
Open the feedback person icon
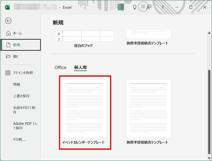pos(149,7)
